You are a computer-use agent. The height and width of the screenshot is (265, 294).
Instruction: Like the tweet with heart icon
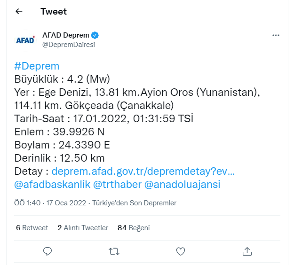pos(181,251)
